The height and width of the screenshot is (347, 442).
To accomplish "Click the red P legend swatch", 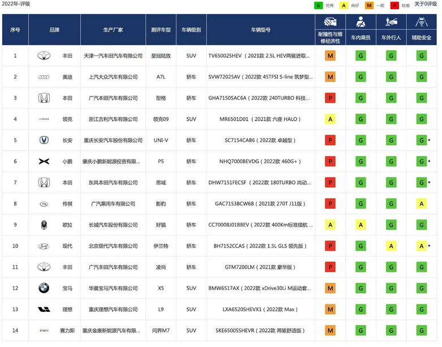I will click(x=394, y=5).
